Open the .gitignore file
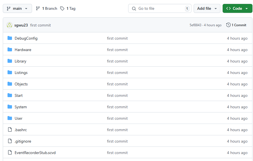 click(x=23, y=141)
